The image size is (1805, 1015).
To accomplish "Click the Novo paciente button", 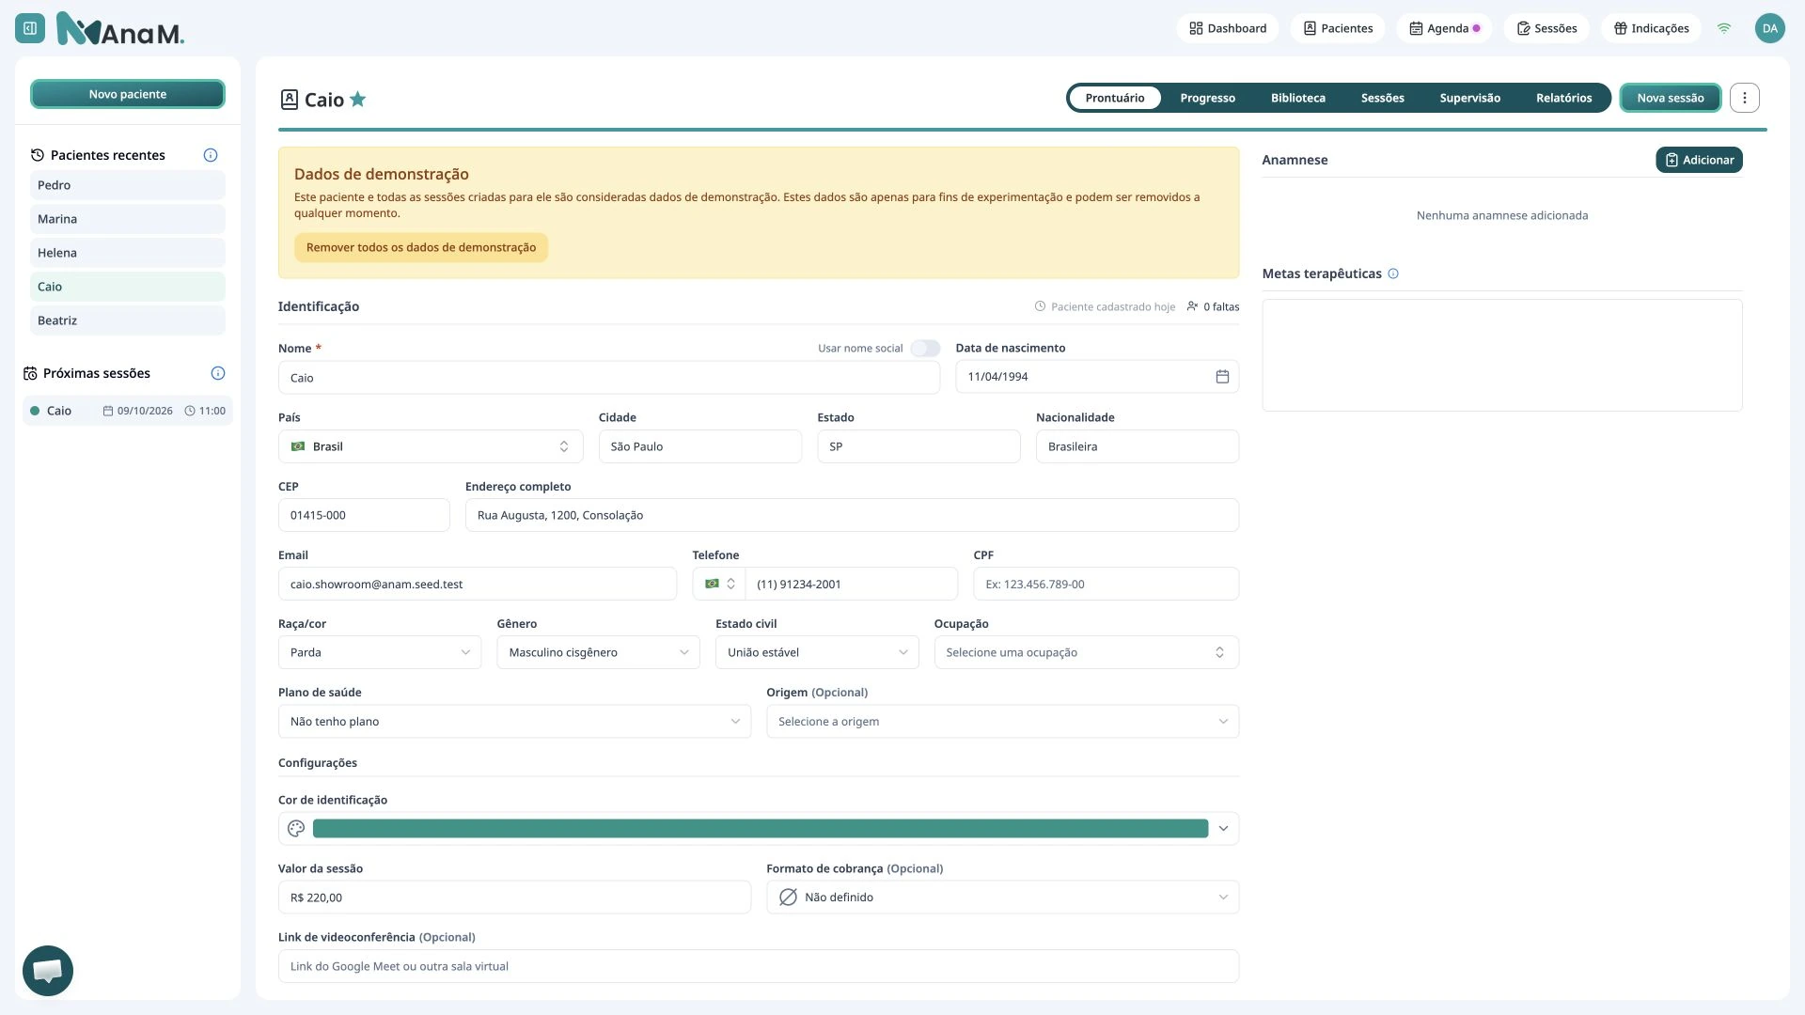I will coord(128,94).
